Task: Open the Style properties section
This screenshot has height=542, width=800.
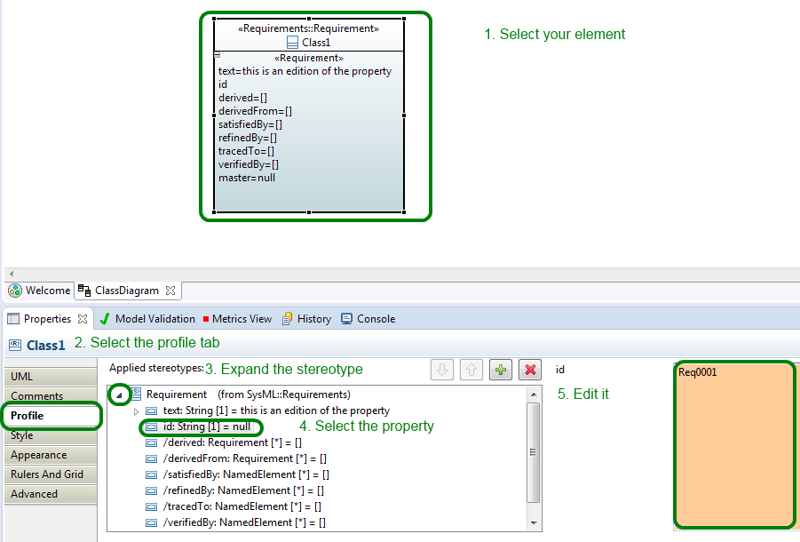Action: (x=51, y=435)
